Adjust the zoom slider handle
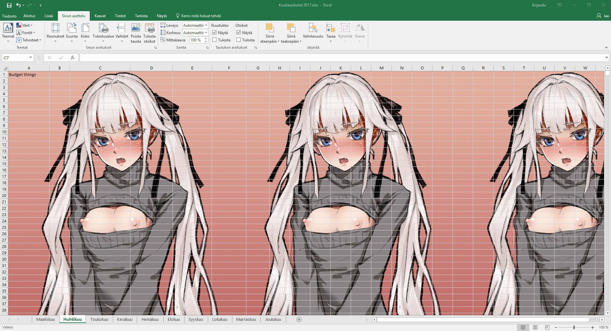This screenshot has width=611, height=331. pyautogui.click(x=574, y=327)
